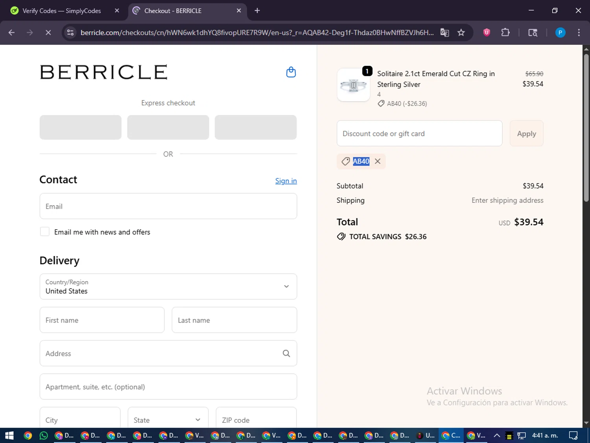Open the Chrome three-dot menu

pyautogui.click(x=579, y=33)
